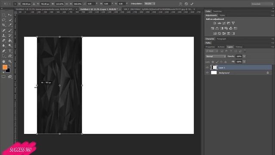Select the Paint Bucket tool
275x155 pixels.
[x=10, y=40]
